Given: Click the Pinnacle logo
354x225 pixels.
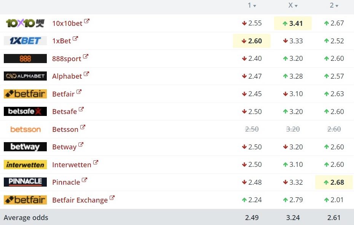Looking at the screenshot, I should [x=25, y=182].
